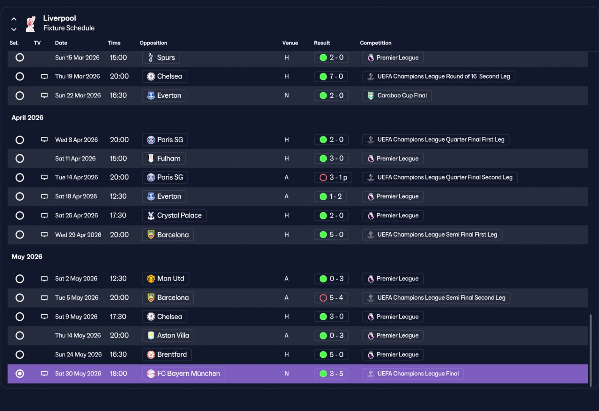Click TV icon for Chelsea 19 Mar match
Viewport: 599px width, 411px height.
coord(44,76)
